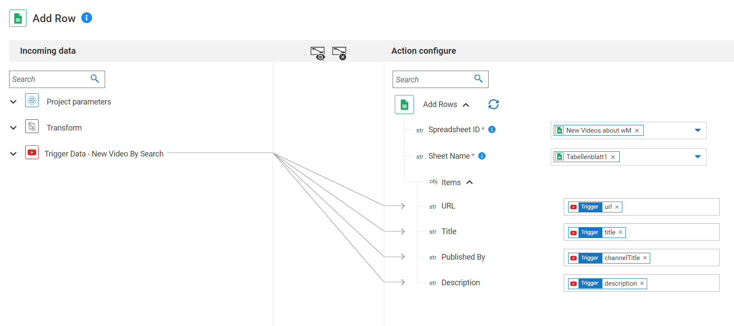The image size is (734, 326).
Task: Remove the Trigger url mapping tag
Action: [617, 207]
